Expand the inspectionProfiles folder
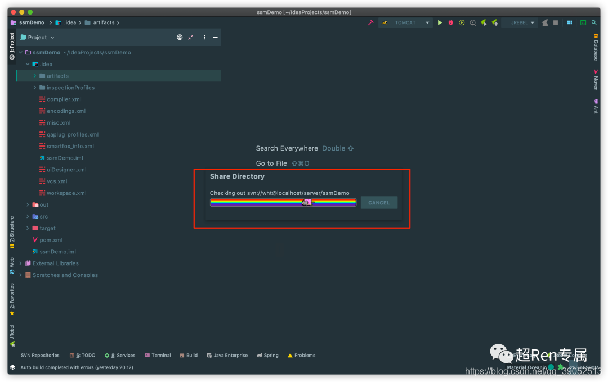This screenshot has width=608, height=382. pos(35,88)
